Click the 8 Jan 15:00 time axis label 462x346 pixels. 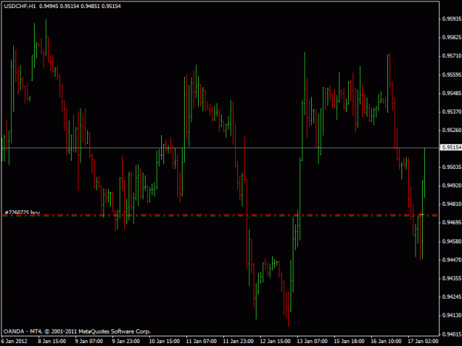point(52,342)
